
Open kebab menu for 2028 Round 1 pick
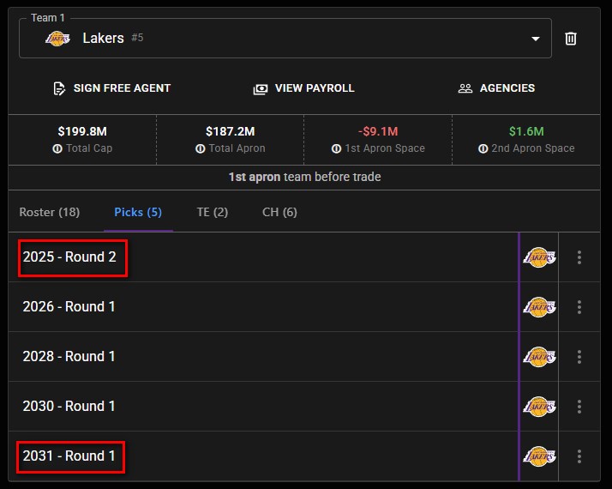[580, 357]
